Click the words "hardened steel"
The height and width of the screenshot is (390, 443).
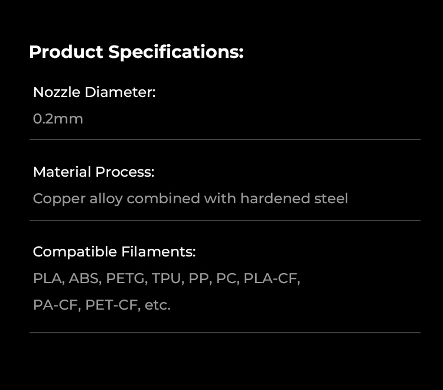tap(294, 199)
